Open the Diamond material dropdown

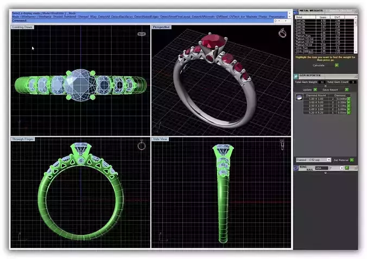[x=328, y=160]
